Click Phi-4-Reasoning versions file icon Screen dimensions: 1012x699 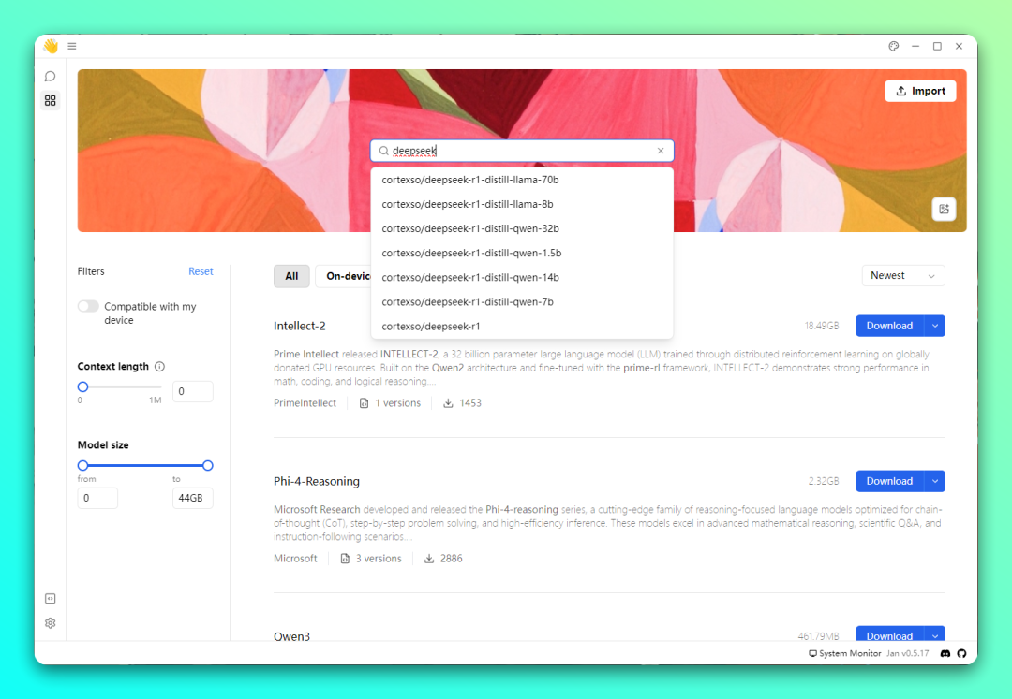[345, 559]
